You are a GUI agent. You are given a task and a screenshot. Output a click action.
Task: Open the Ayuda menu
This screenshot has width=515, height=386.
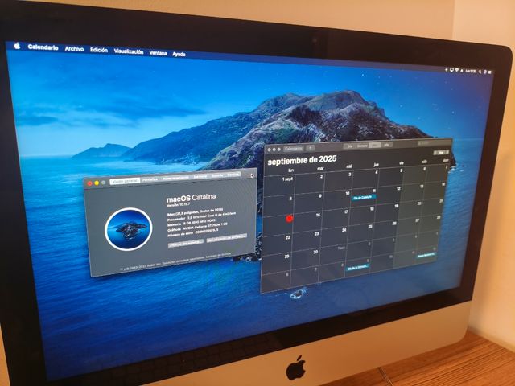[x=179, y=54]
